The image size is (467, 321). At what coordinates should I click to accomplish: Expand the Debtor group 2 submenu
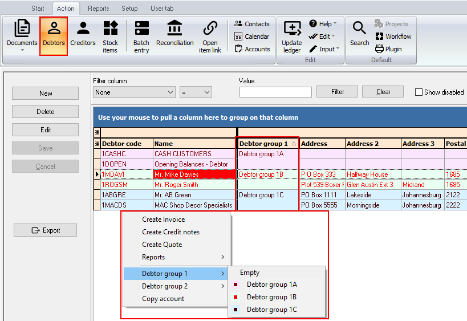(x=177, y=286)
